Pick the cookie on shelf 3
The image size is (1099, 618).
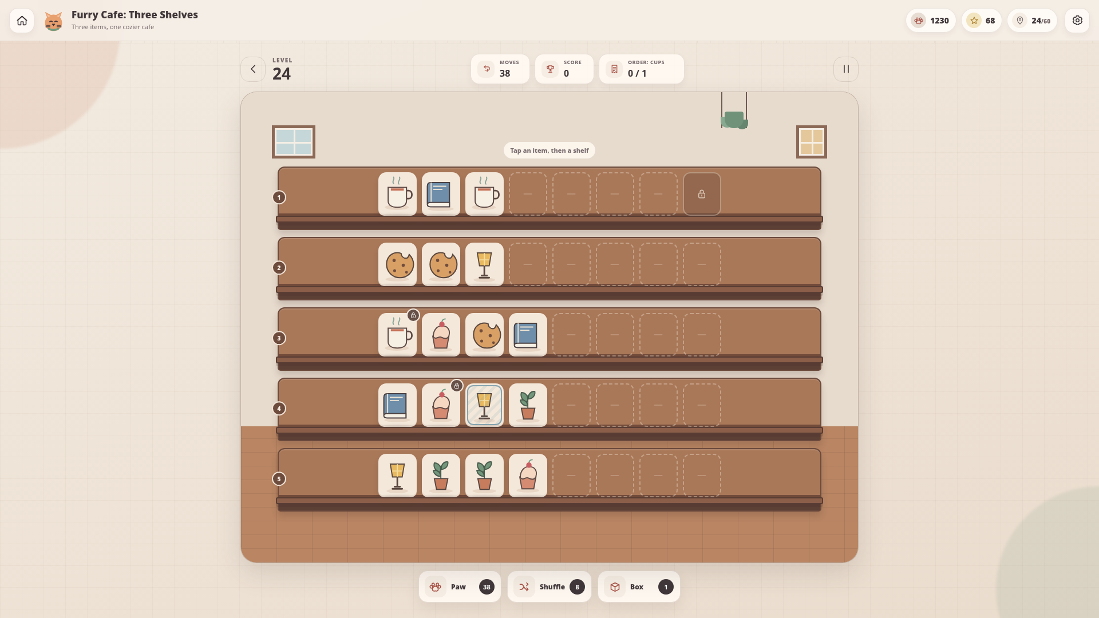(x=484, y=335)
